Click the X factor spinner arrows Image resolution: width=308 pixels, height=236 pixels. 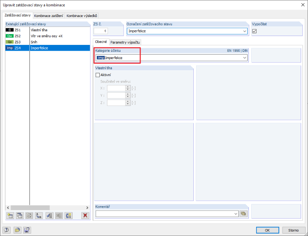(x=128, y=88)
